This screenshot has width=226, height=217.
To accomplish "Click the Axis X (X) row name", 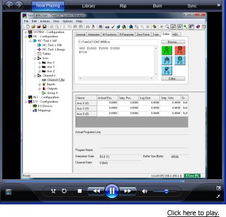I will tap(86, 103).
